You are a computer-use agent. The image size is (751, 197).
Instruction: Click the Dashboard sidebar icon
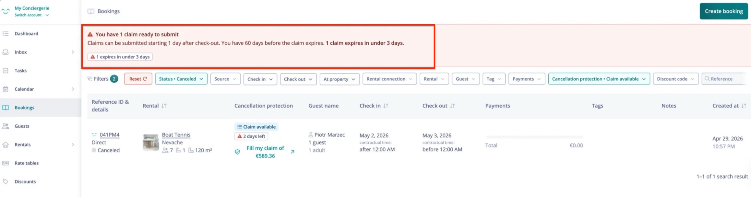click(6, 34)
